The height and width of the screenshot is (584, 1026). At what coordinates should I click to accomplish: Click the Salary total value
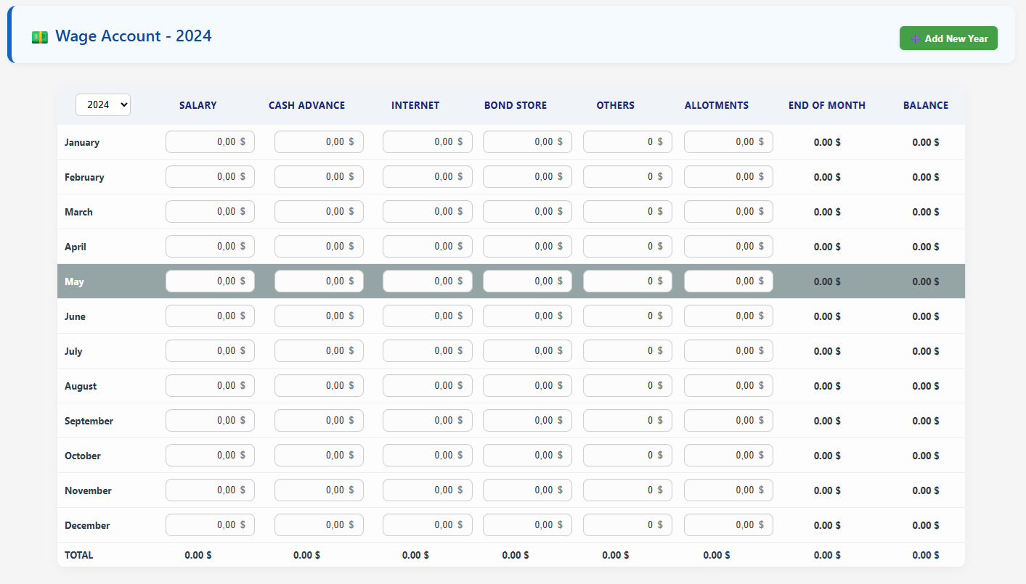click(198, 555)
